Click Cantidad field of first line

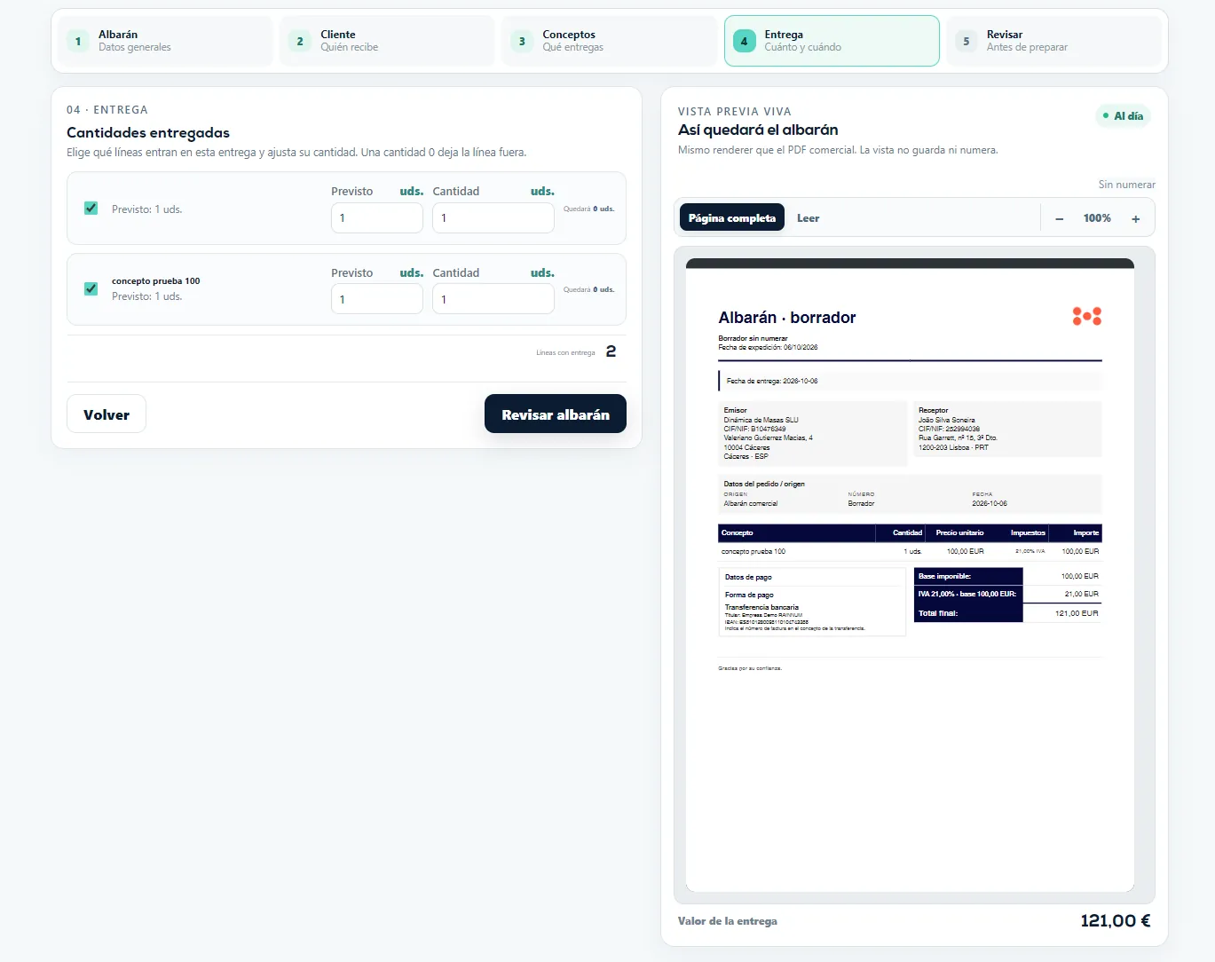(493, 218)
